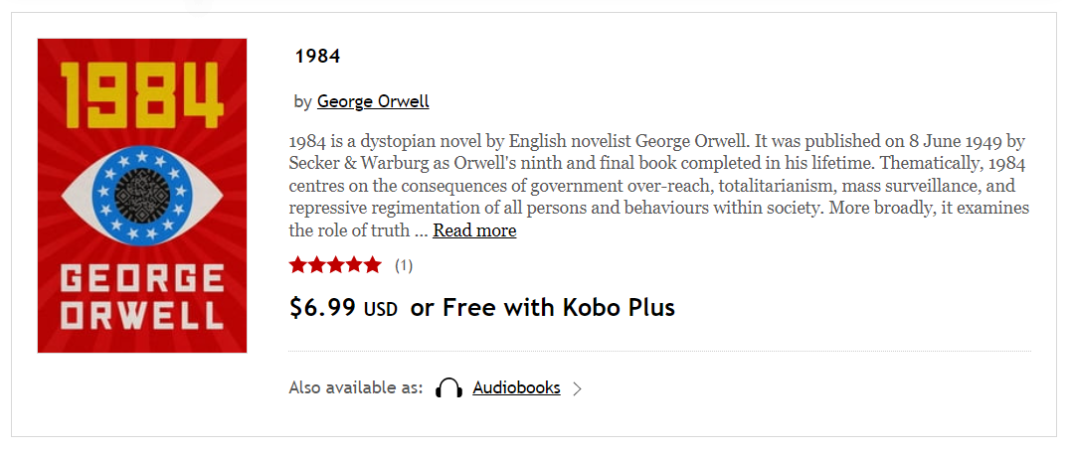
Task: Click the headphones audiobook icon
Action: tap(448, 388)
